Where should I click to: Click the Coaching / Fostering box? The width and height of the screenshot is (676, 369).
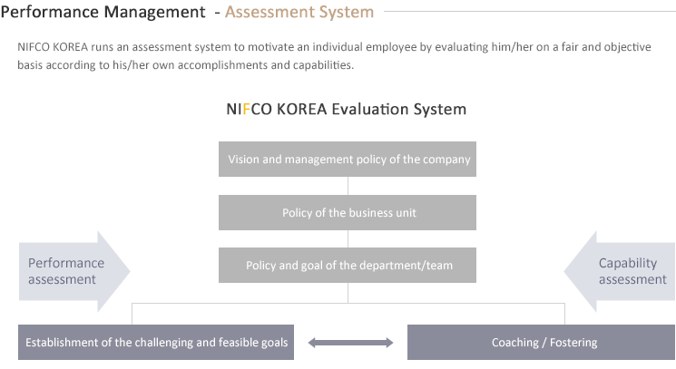tap(541, 343)
